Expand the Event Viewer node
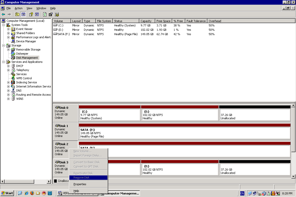 coord(8,29)
